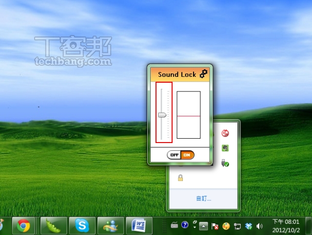Image resolution: width=312 pixels, height=235 pixels.
Task: Click the network connection tray icon
Action: pyautogui.click(x=237, y=226)
